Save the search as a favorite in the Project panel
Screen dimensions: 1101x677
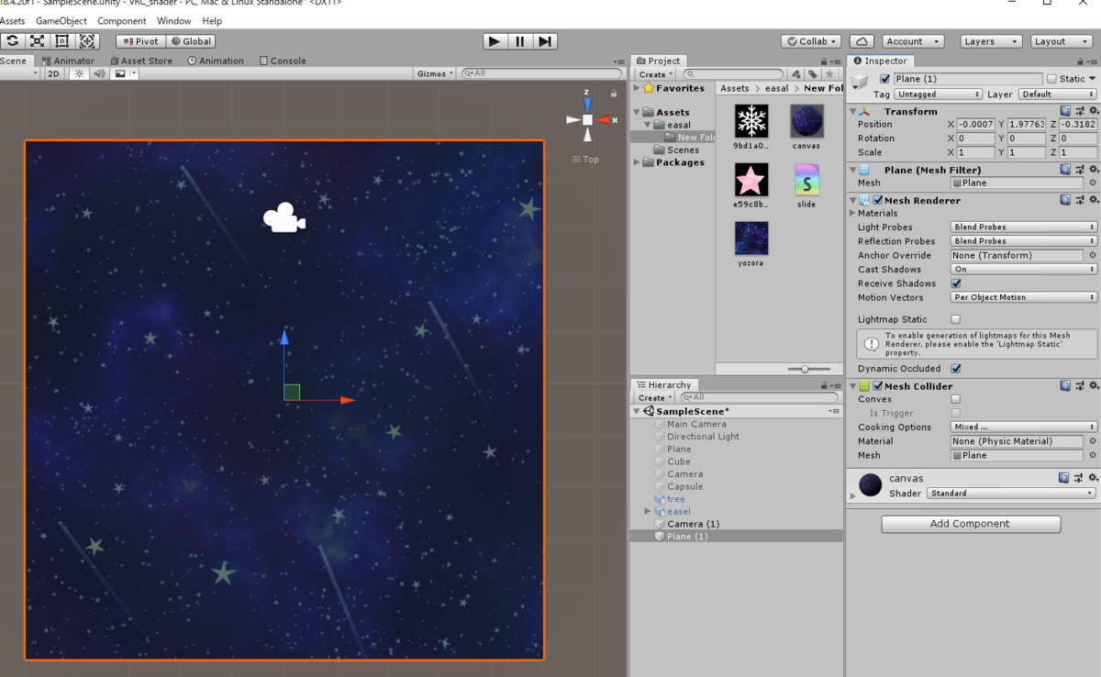tap(829, 74)
